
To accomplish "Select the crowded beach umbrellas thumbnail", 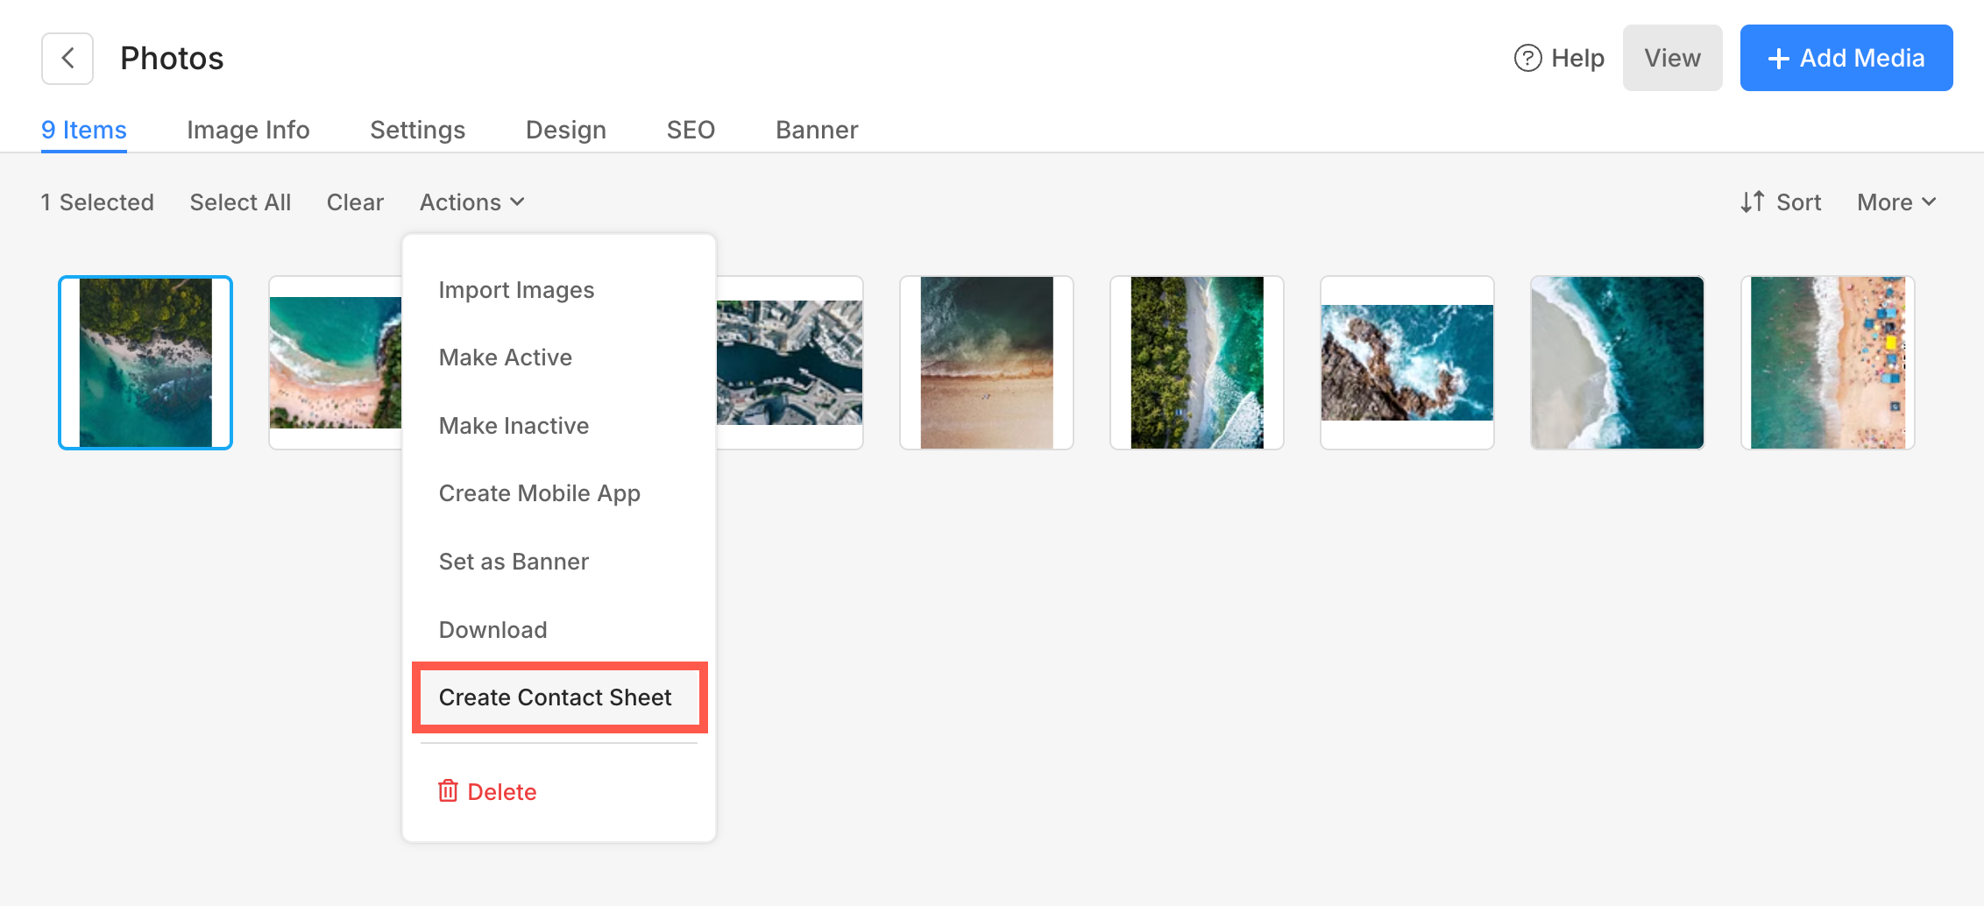I will (x=1827, y=363).
